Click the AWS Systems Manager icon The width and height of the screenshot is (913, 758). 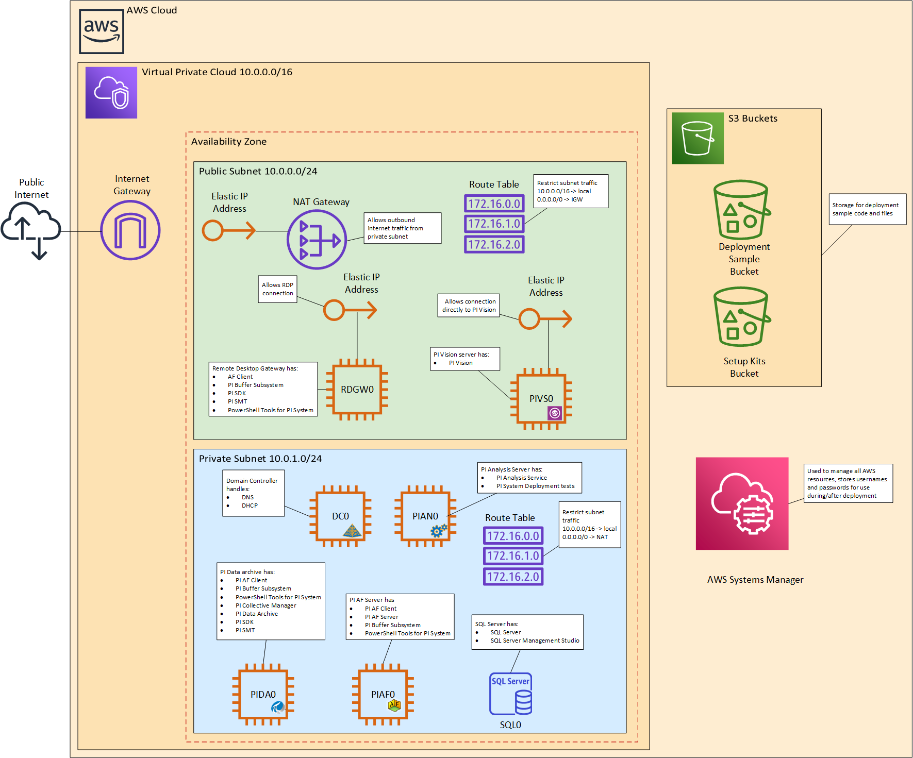(742, 503)
